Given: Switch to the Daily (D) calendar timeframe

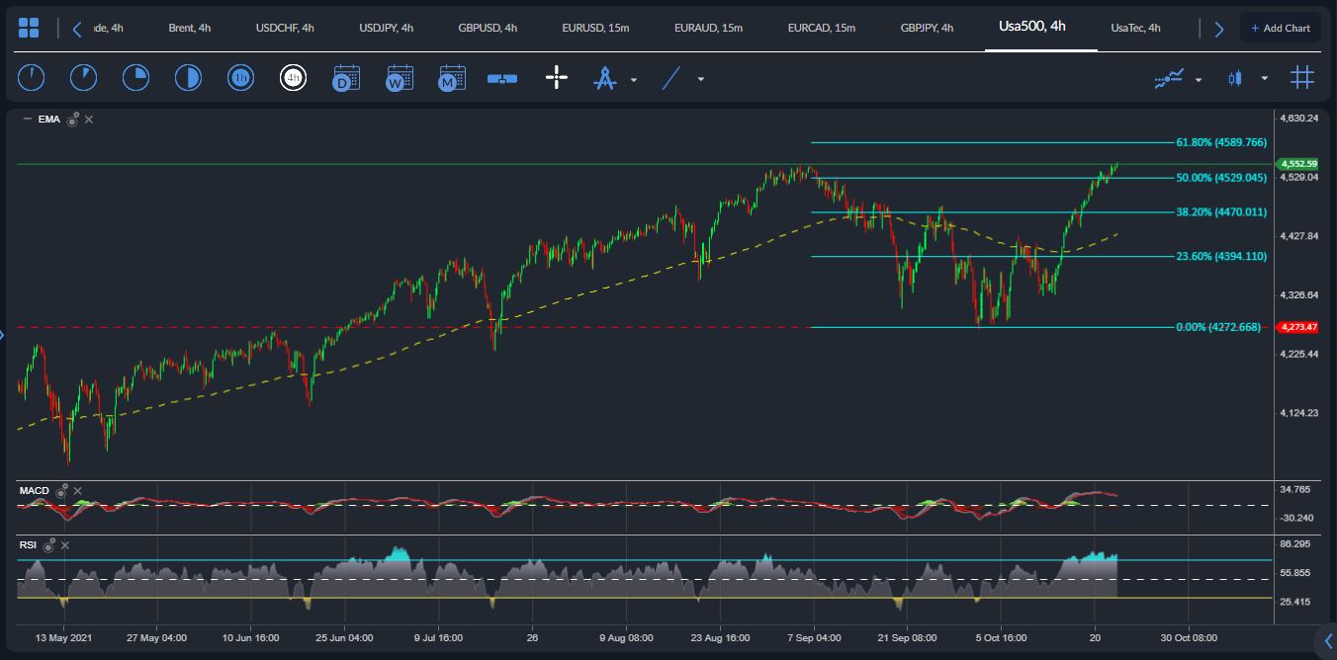Looking at the screenshot, I should 346,78.
